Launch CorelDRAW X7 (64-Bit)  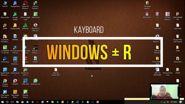pyautogui.click(x=5, y=49)
